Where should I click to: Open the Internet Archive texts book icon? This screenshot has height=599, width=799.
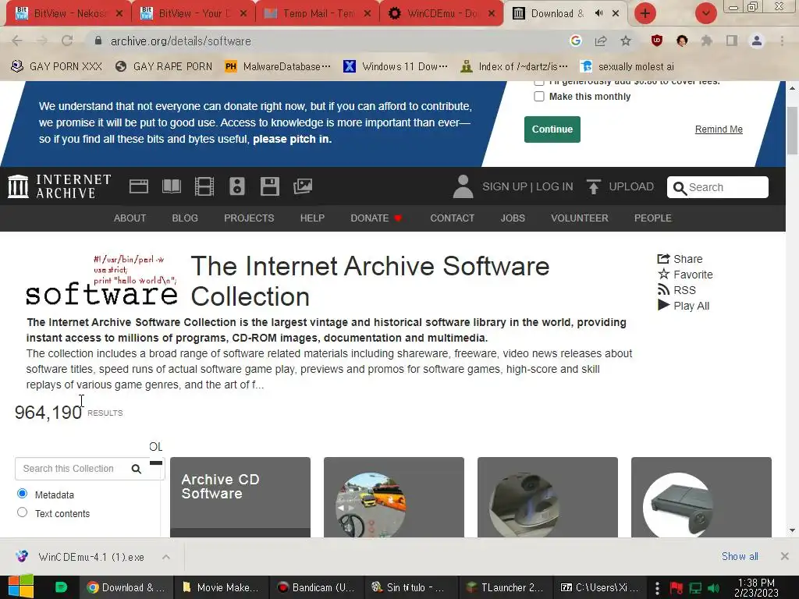[x=171, y=186]
